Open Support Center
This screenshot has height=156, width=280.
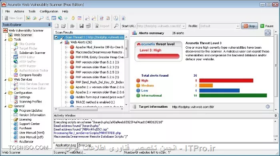[x=29, y=124]
